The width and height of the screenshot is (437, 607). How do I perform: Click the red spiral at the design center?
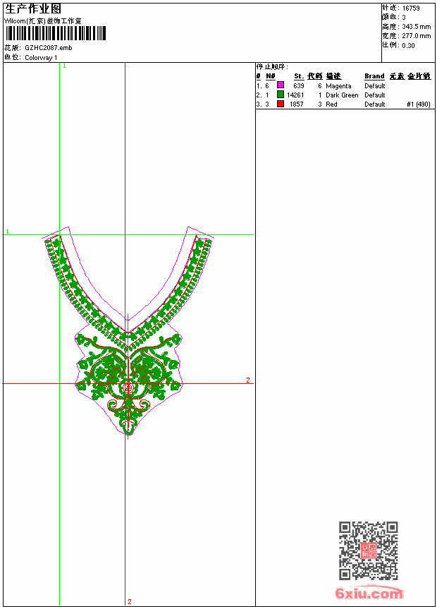click(128, 387)
